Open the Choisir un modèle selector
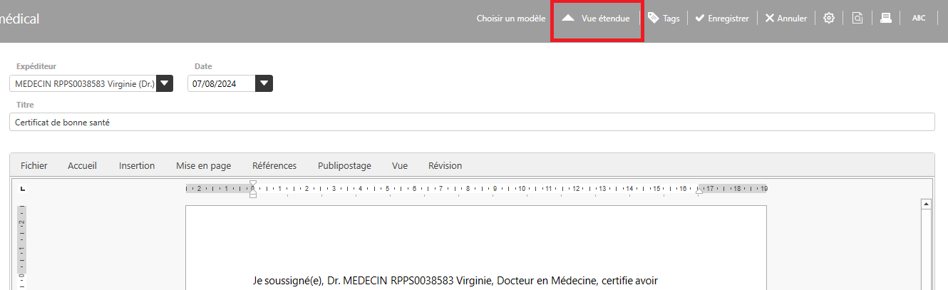Viewport: 948px width, 290px height. tap(510, 19)
